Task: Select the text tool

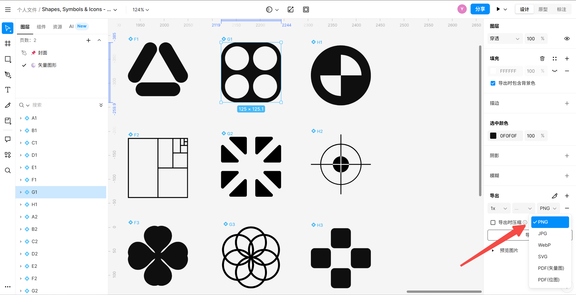Action: click(8, 90)
